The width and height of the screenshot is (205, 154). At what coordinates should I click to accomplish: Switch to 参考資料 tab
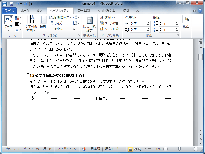tap(84, 11)
